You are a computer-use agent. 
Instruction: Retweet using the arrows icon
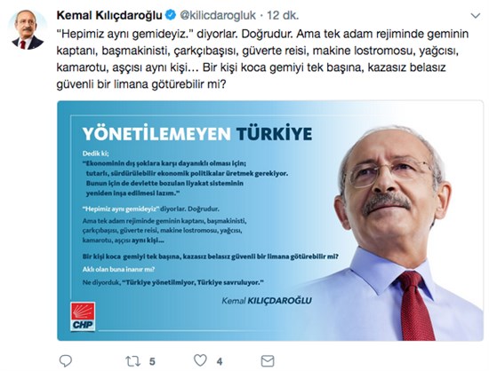[x=132, y=361]
